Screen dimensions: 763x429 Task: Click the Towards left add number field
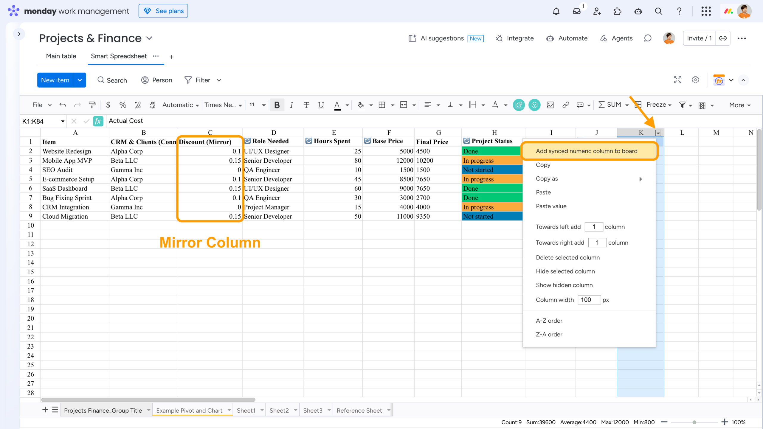coord(594,227)
